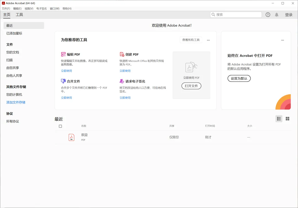
Task: Click the Combine Files (合并文件) icon
Action: [63, 81]
